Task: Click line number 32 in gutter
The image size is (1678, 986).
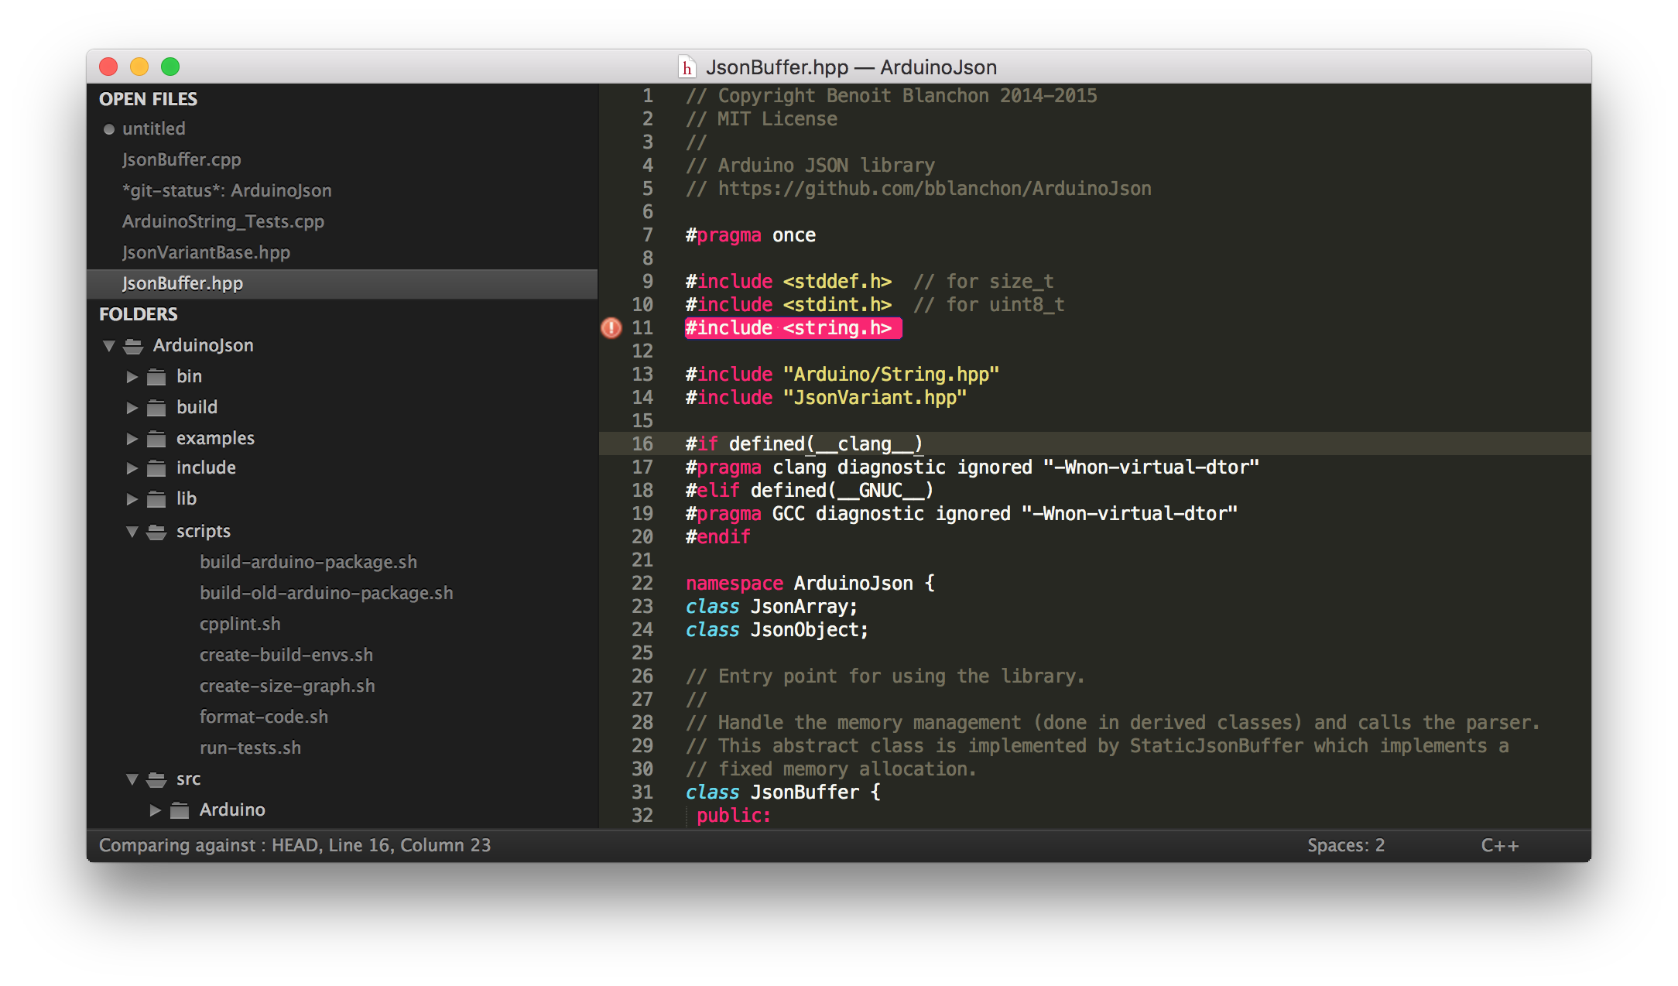Action: point(642,816)
